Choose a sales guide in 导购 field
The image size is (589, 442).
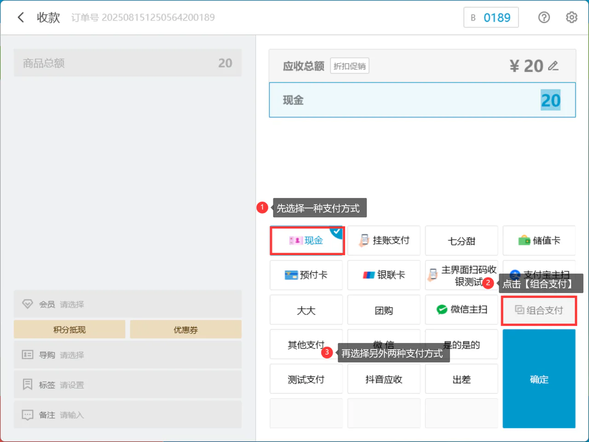pos(127,355)
